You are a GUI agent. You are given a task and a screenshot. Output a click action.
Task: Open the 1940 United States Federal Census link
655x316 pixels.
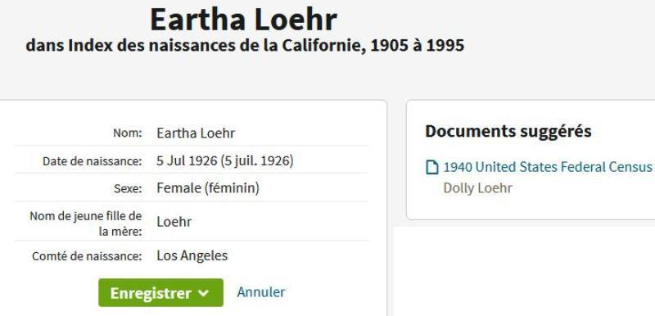point(548,167)
